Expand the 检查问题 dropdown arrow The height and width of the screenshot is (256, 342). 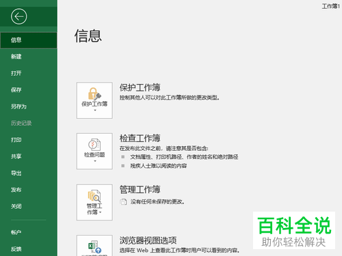pyautogui.click(x=95, y=161)
